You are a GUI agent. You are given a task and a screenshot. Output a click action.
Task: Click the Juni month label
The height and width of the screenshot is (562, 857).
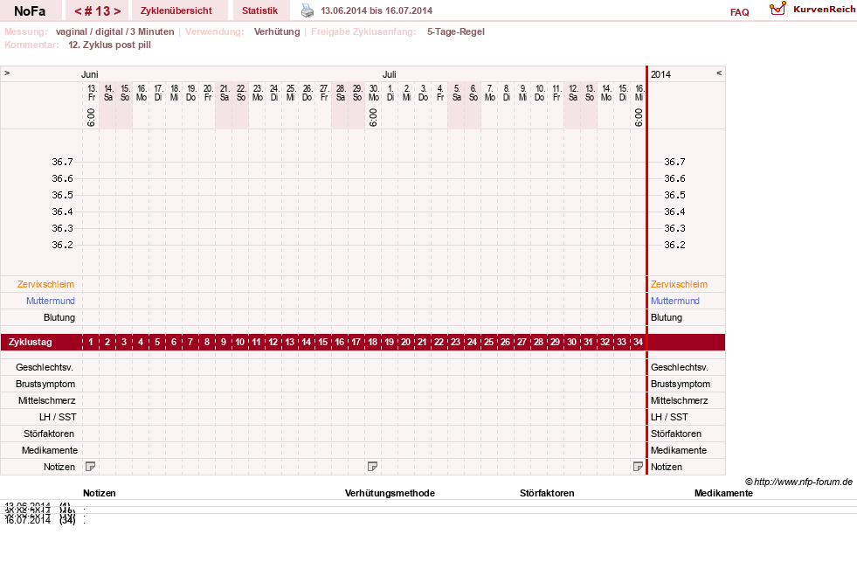click(x=90, y=74)
